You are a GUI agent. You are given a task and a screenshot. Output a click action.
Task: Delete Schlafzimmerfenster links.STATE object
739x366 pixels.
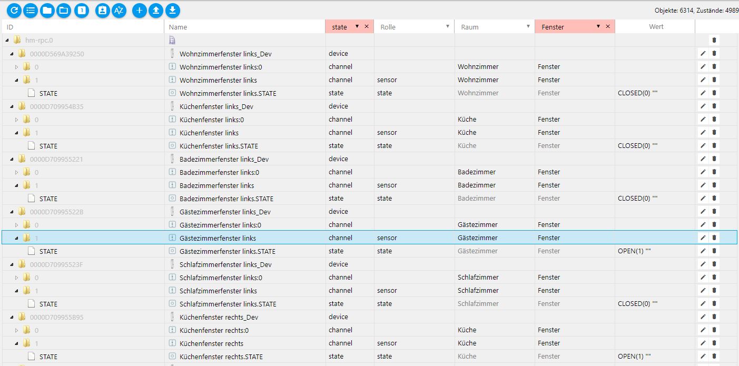point(714,303)
